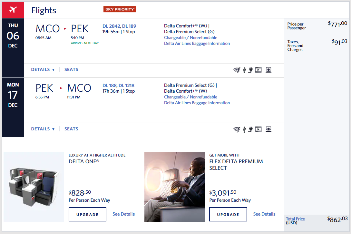Click Changeable / Nonrefundable on outbound flight
This screenshot has width=351, height=234.
tap(190, 37)
